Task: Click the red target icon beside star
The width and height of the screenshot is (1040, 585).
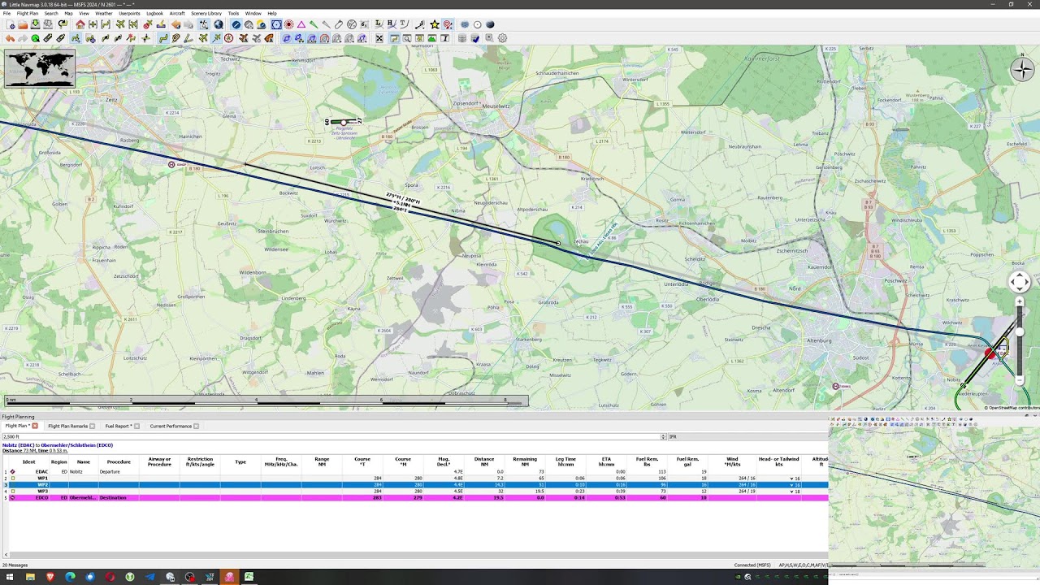Action: (448, 24)
